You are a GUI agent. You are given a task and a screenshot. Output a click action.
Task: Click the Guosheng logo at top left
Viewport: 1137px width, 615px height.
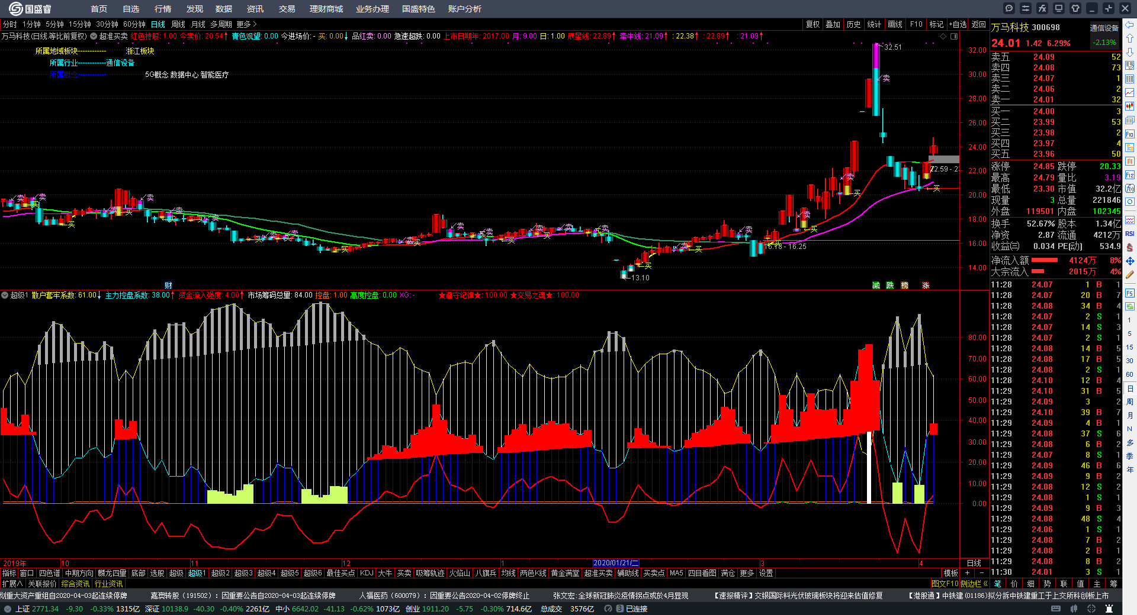click(x=30, y=9)
